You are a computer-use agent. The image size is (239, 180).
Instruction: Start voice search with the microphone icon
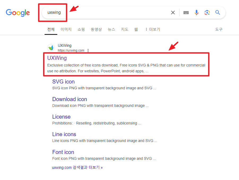tap(196, 12)
